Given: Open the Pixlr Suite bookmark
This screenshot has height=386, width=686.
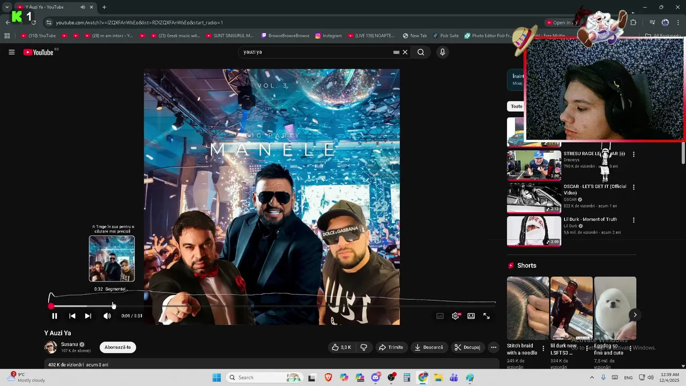Looking at the screenshot, I should [x=445, y=36].
